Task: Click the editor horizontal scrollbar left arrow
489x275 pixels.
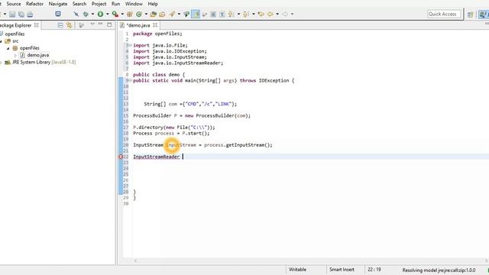Action: point(135,260)
